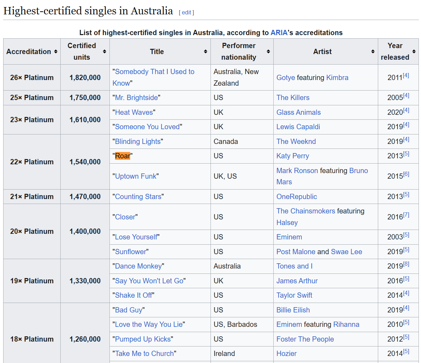The height and width of the screenshot is (363, 421).
Task: Open the "Pumped Up Kicks" song link
Action: click(143, 339)
